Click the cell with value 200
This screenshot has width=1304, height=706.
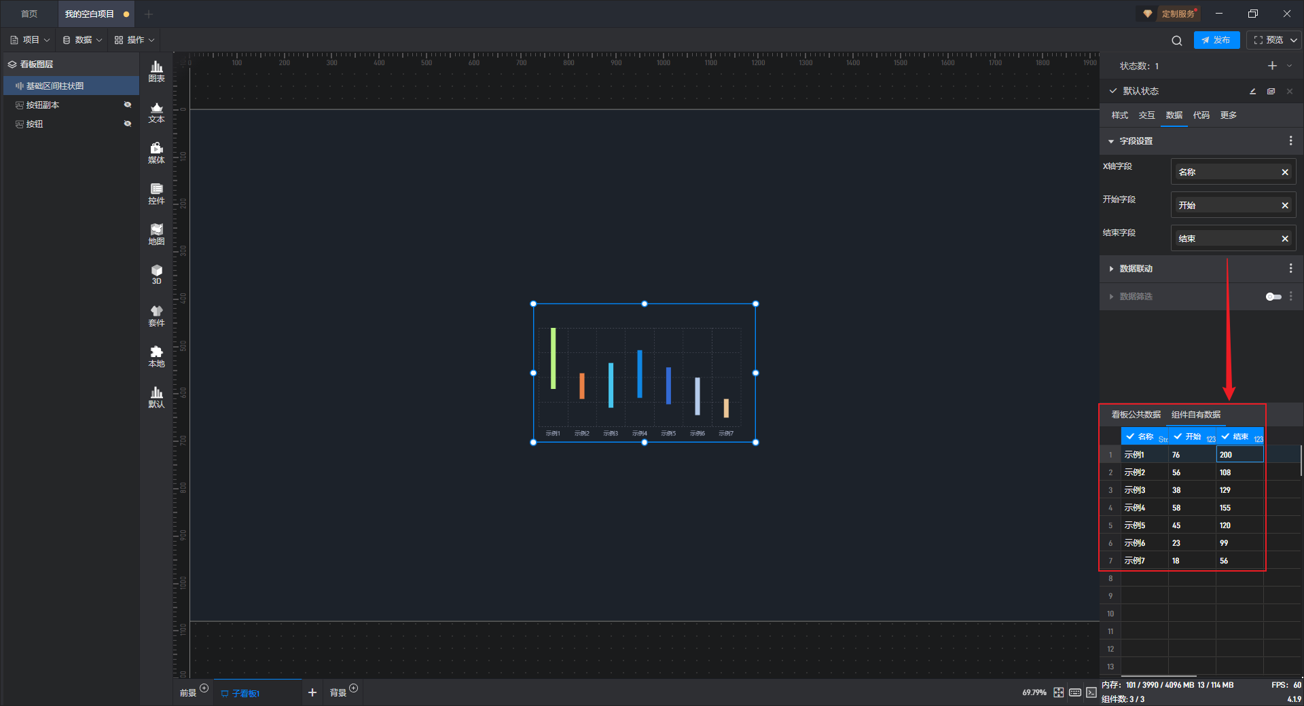(x=1239, y=455)
